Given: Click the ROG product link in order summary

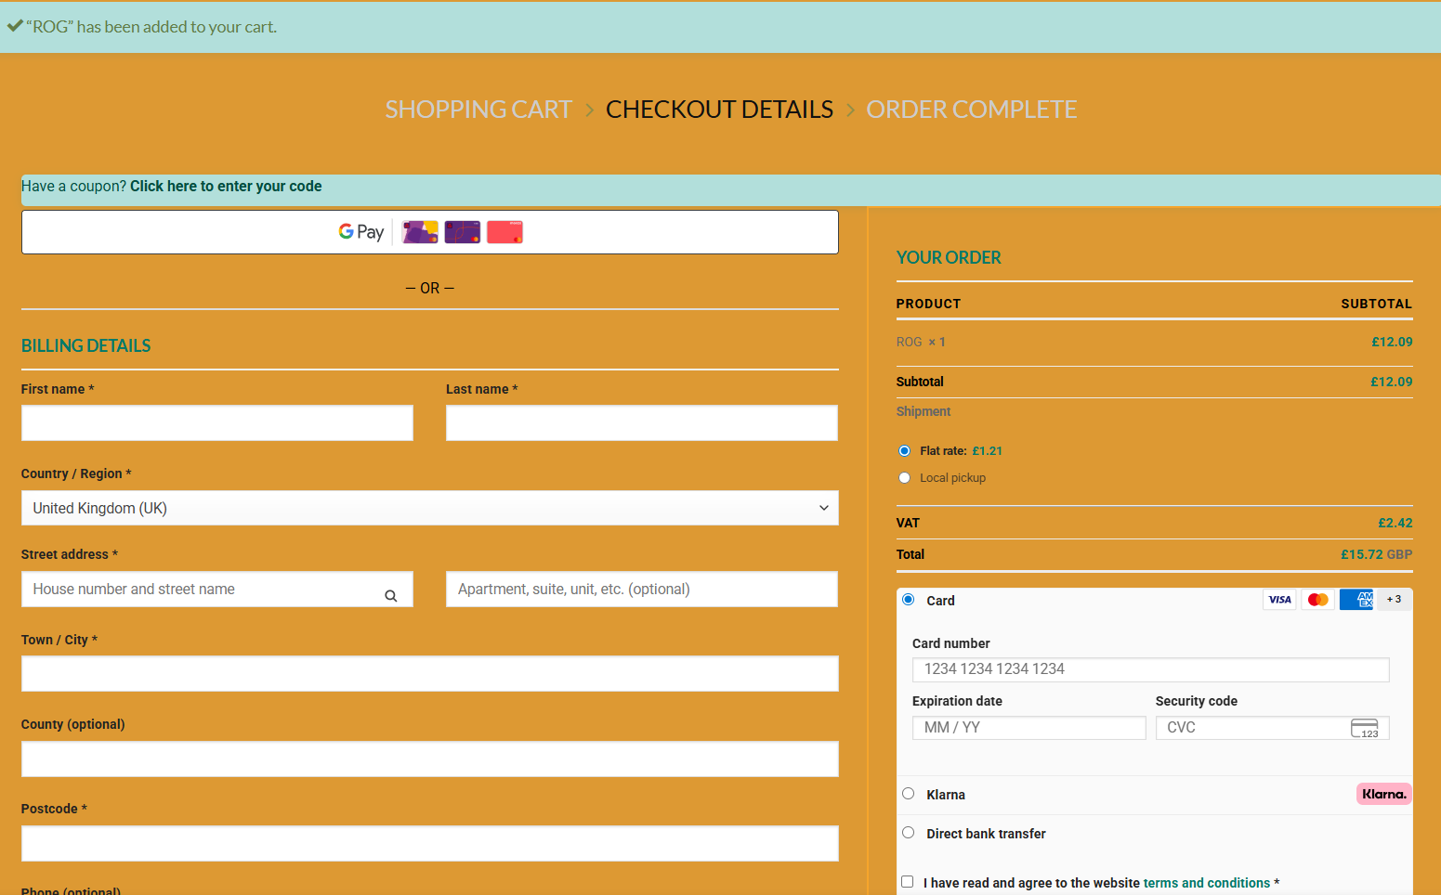Looking at the screenshot, I should click(x=908, y=342).
